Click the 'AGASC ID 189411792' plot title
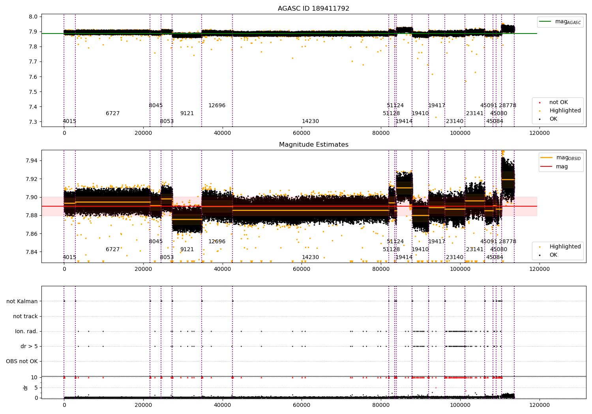This screenshot has height=414, width=592. tap(313, 9)
